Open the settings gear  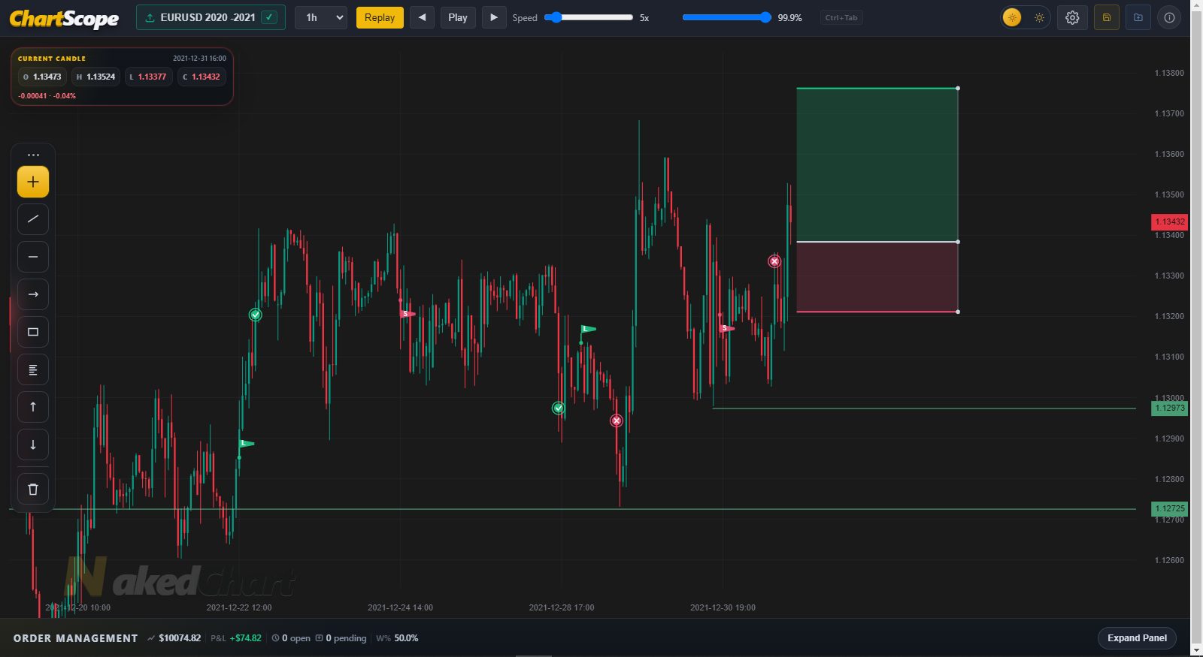pyautogui.click(x=1072, y=17)
